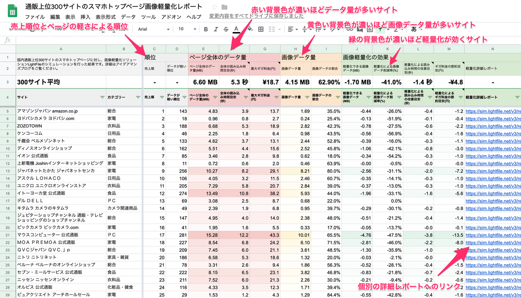Open the 編集 menu
This screenshot has width=521, height=298.
pos(55,17)
